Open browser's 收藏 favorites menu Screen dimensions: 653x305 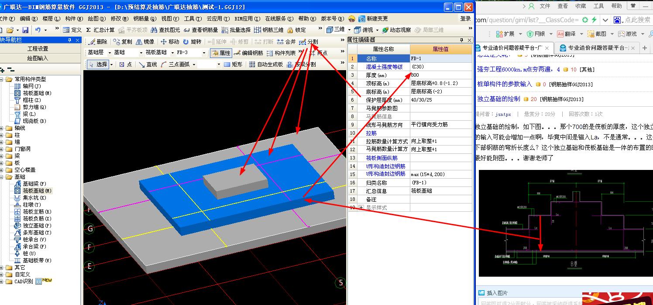click(581, 6)
